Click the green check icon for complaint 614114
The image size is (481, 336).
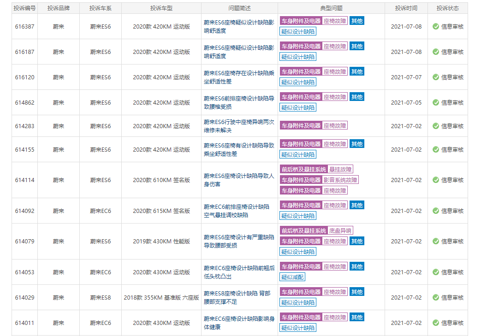[436, 180]
